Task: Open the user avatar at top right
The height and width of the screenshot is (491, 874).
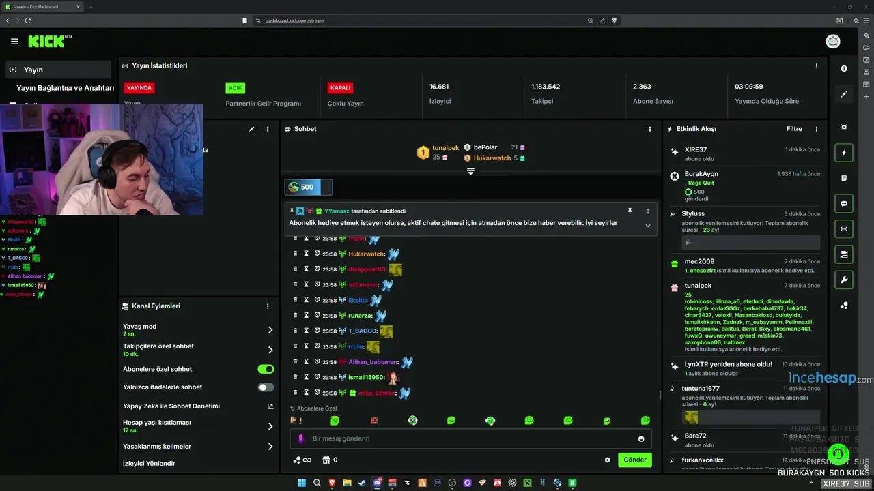Action: (x=833, y=42)
